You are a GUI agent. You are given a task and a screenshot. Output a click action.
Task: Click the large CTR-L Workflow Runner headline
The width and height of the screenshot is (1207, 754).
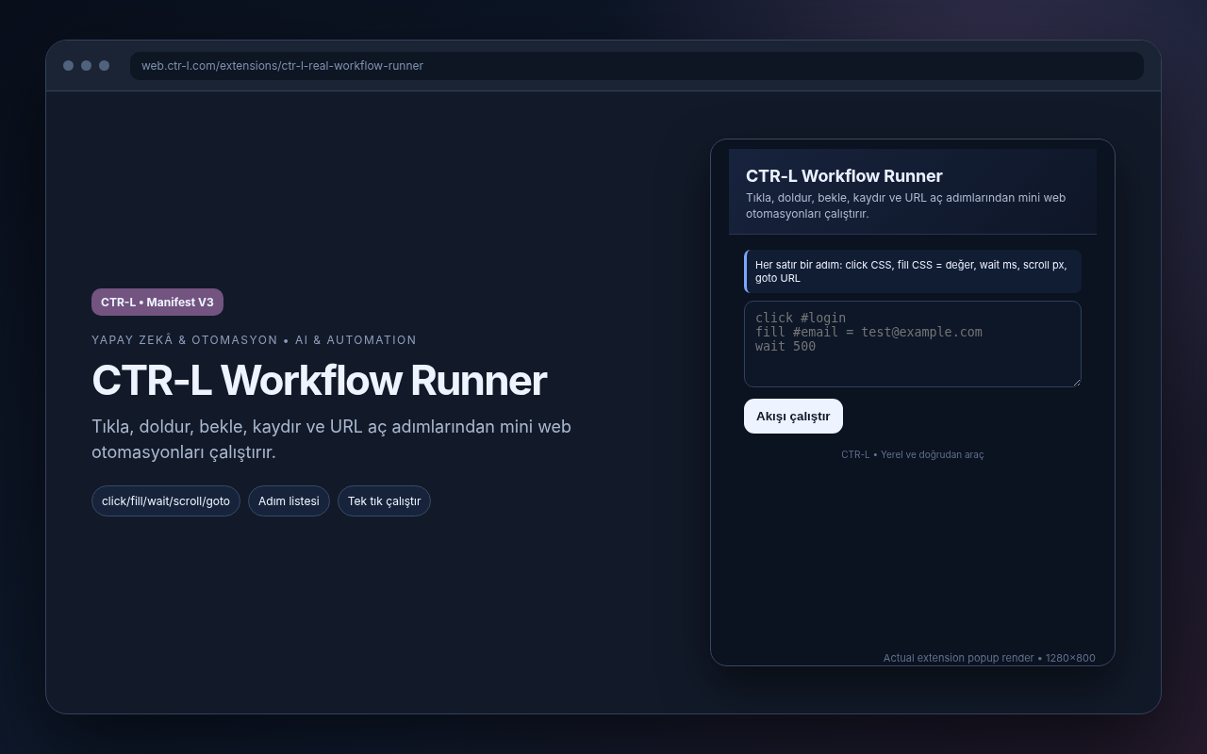[x=319, y=380]
